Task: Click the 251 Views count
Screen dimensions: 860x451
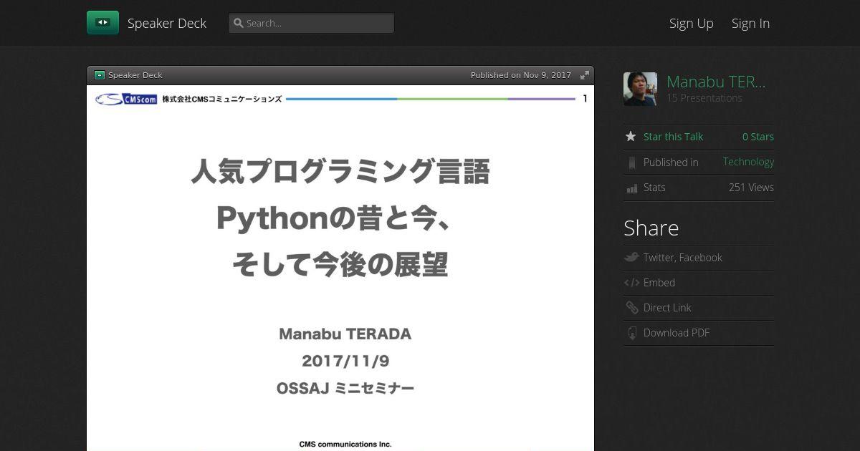Action: [x=751, y=188]
